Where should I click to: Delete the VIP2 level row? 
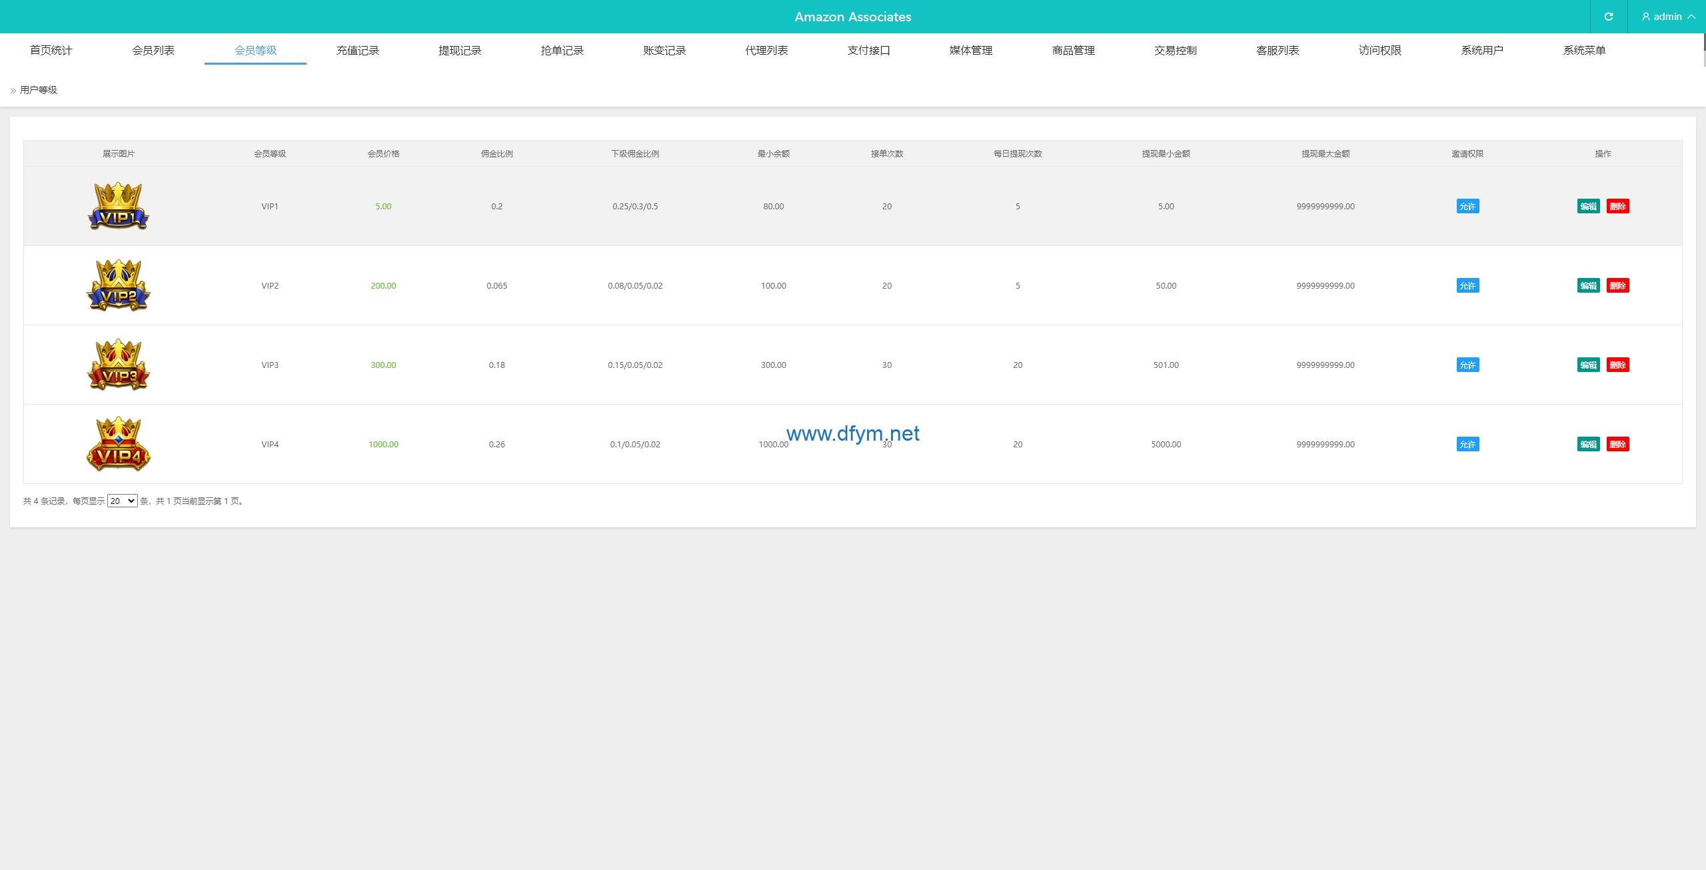tap(1618, 285)
